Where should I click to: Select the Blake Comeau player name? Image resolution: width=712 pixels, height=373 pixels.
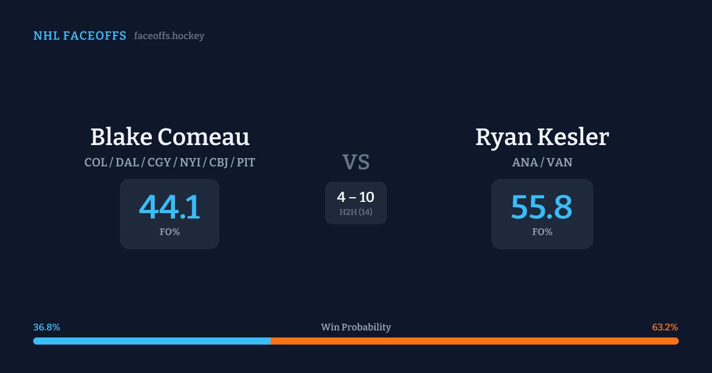tap(170, 137)
